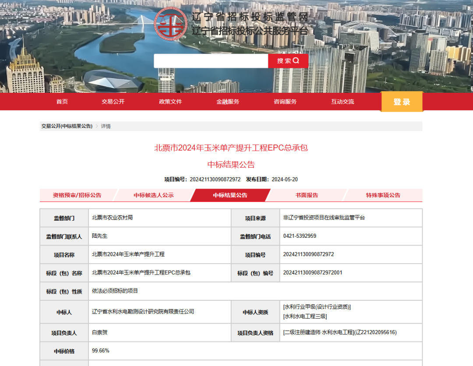Open the 政策文件 menu item

click(x=170, y=102)
